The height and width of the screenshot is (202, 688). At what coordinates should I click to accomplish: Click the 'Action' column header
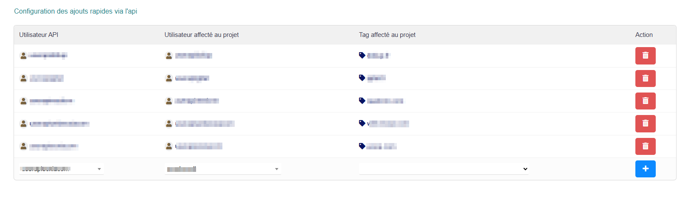(x=644, y=35)
